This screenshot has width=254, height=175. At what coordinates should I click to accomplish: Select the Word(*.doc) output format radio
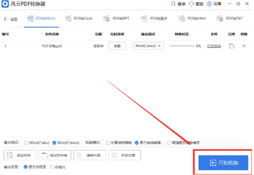pos(26,143)
